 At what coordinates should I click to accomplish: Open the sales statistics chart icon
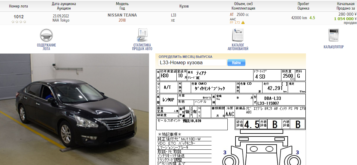(142, 35)
